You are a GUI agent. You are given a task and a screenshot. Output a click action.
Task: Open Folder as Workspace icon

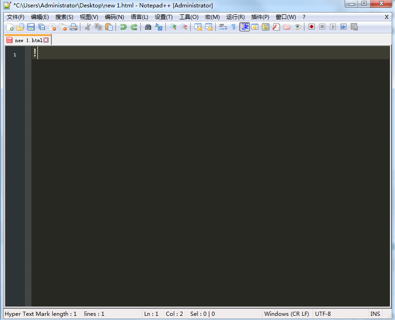point(287,27)
